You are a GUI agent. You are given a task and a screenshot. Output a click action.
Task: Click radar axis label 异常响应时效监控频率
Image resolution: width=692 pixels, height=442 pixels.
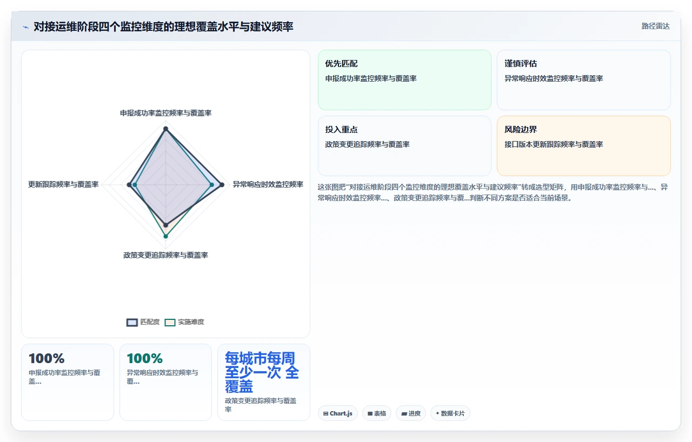point(268,184)
